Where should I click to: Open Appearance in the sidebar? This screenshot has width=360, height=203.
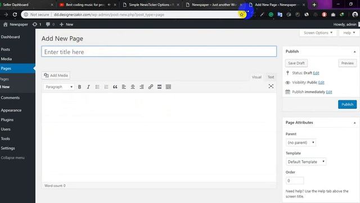(x=11, y=111)
